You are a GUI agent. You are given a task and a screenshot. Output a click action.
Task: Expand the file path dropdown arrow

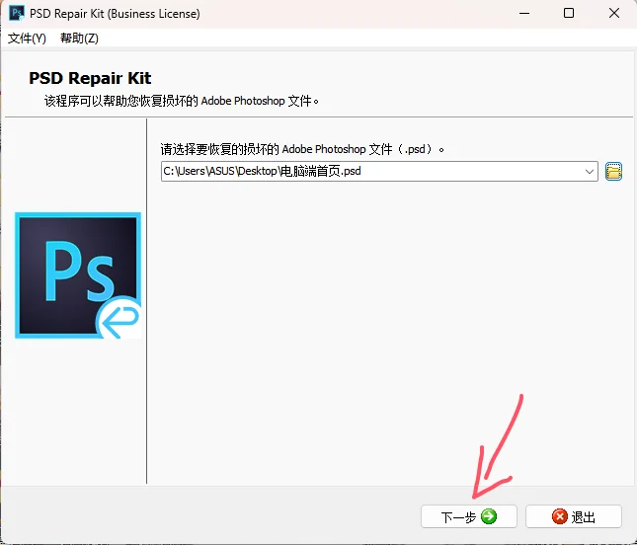590,172
